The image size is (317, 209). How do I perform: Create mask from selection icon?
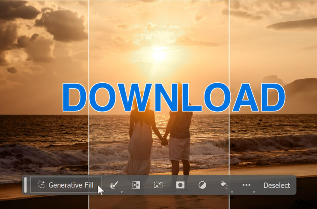[x=180, y=185]
